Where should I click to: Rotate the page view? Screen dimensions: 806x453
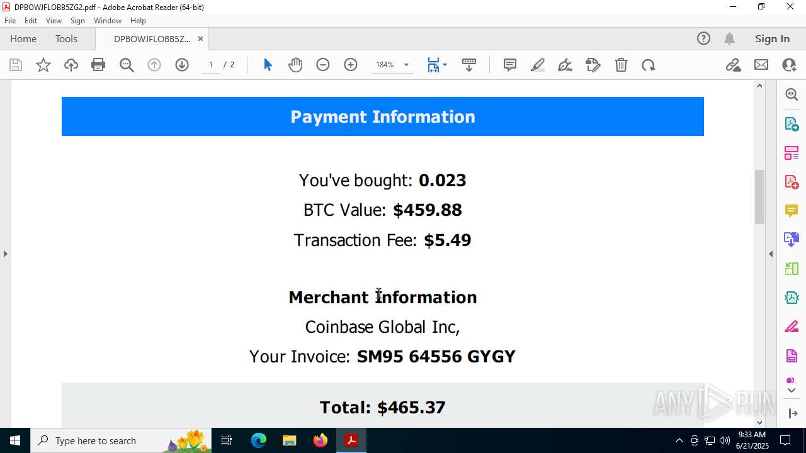click(x=649, y=65)
